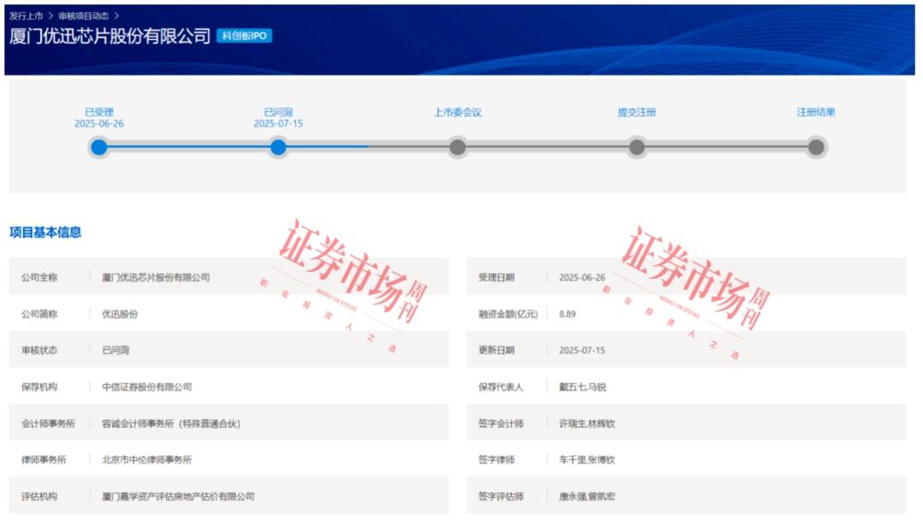Click the 保荐代表人 names 戴五七,马锐
Image resolution: width=923 pixels, height=520 pixels.
pos(583,387)
